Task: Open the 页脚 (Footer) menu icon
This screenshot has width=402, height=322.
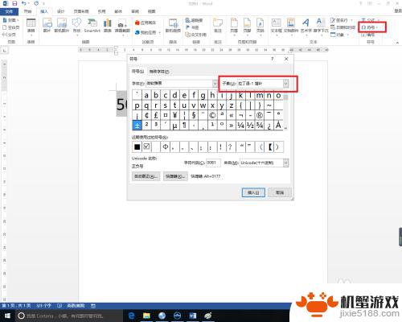Action: (247, 26)
